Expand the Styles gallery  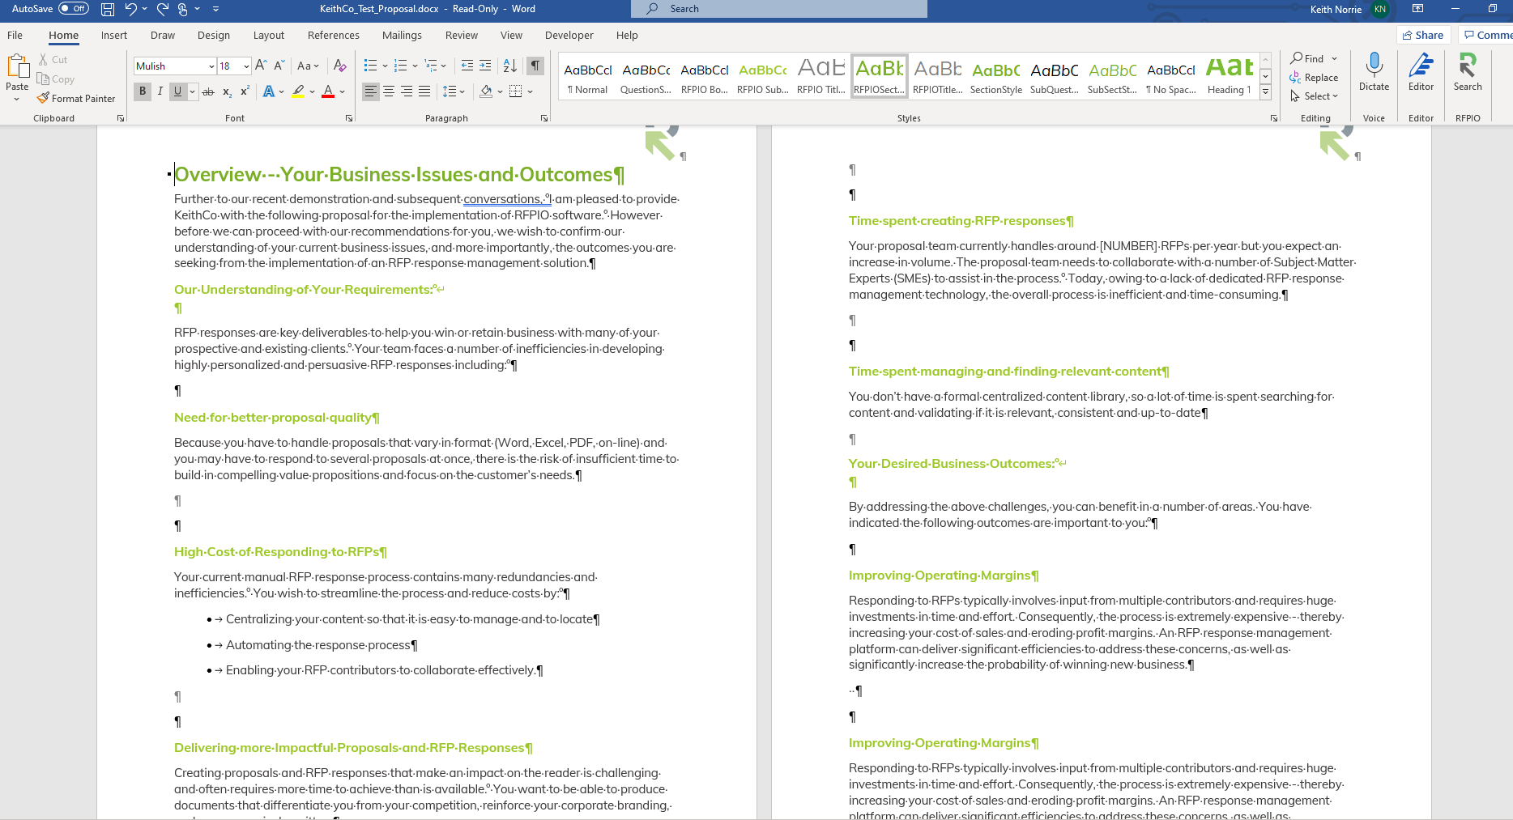1265,92
